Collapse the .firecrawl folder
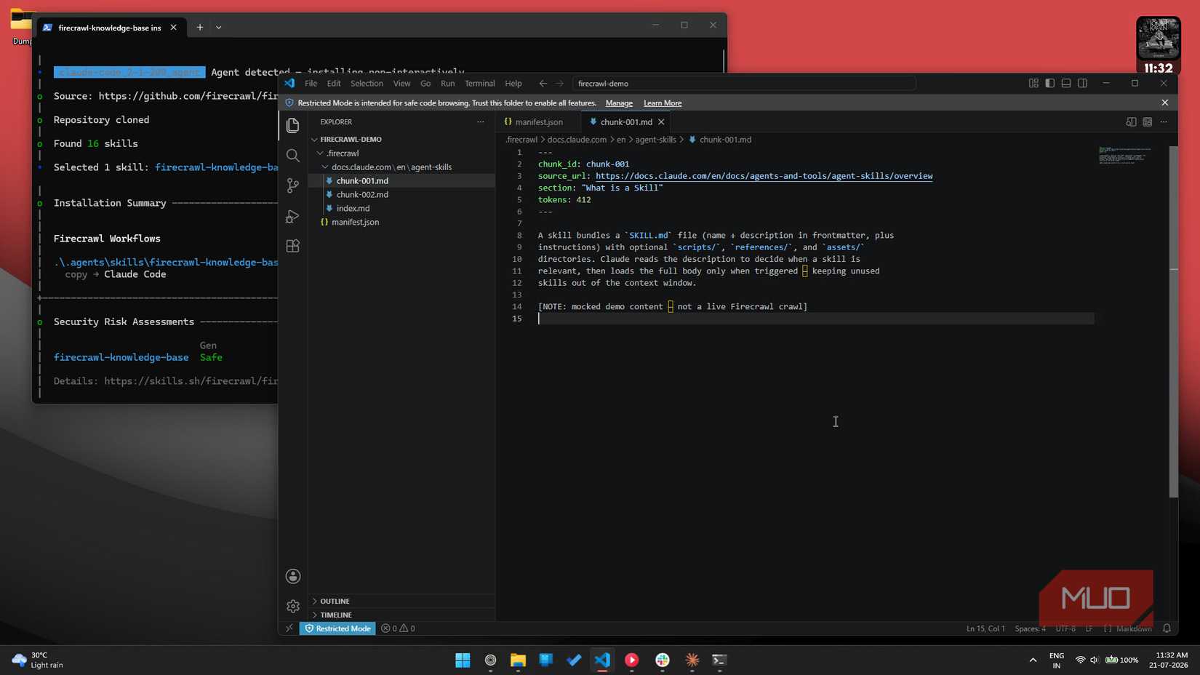The image size is (1200, 675). pyautogui.click(x=401, y=153)
